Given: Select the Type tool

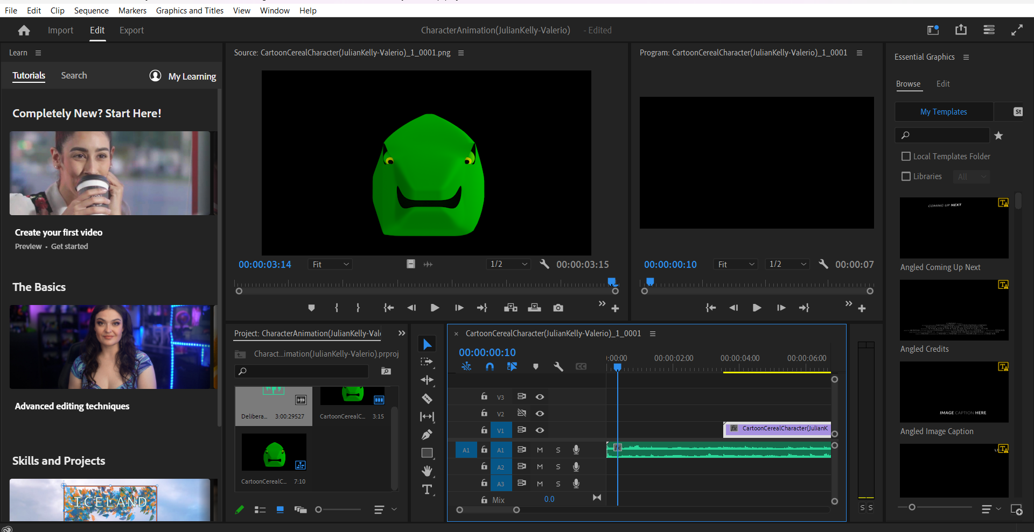Looking at the screenshot, I should tap(427, 490).
